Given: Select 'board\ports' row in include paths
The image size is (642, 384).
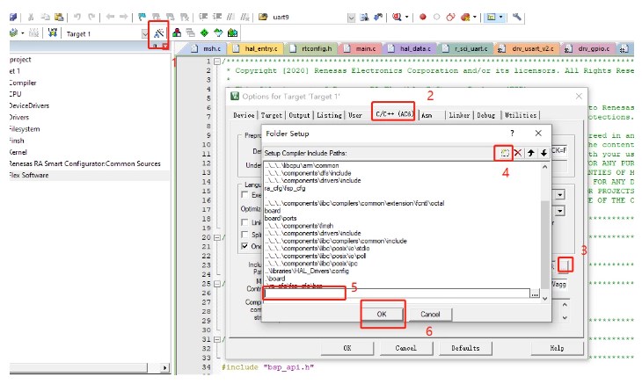Looking at the screenshot, I should pos(281,219).
